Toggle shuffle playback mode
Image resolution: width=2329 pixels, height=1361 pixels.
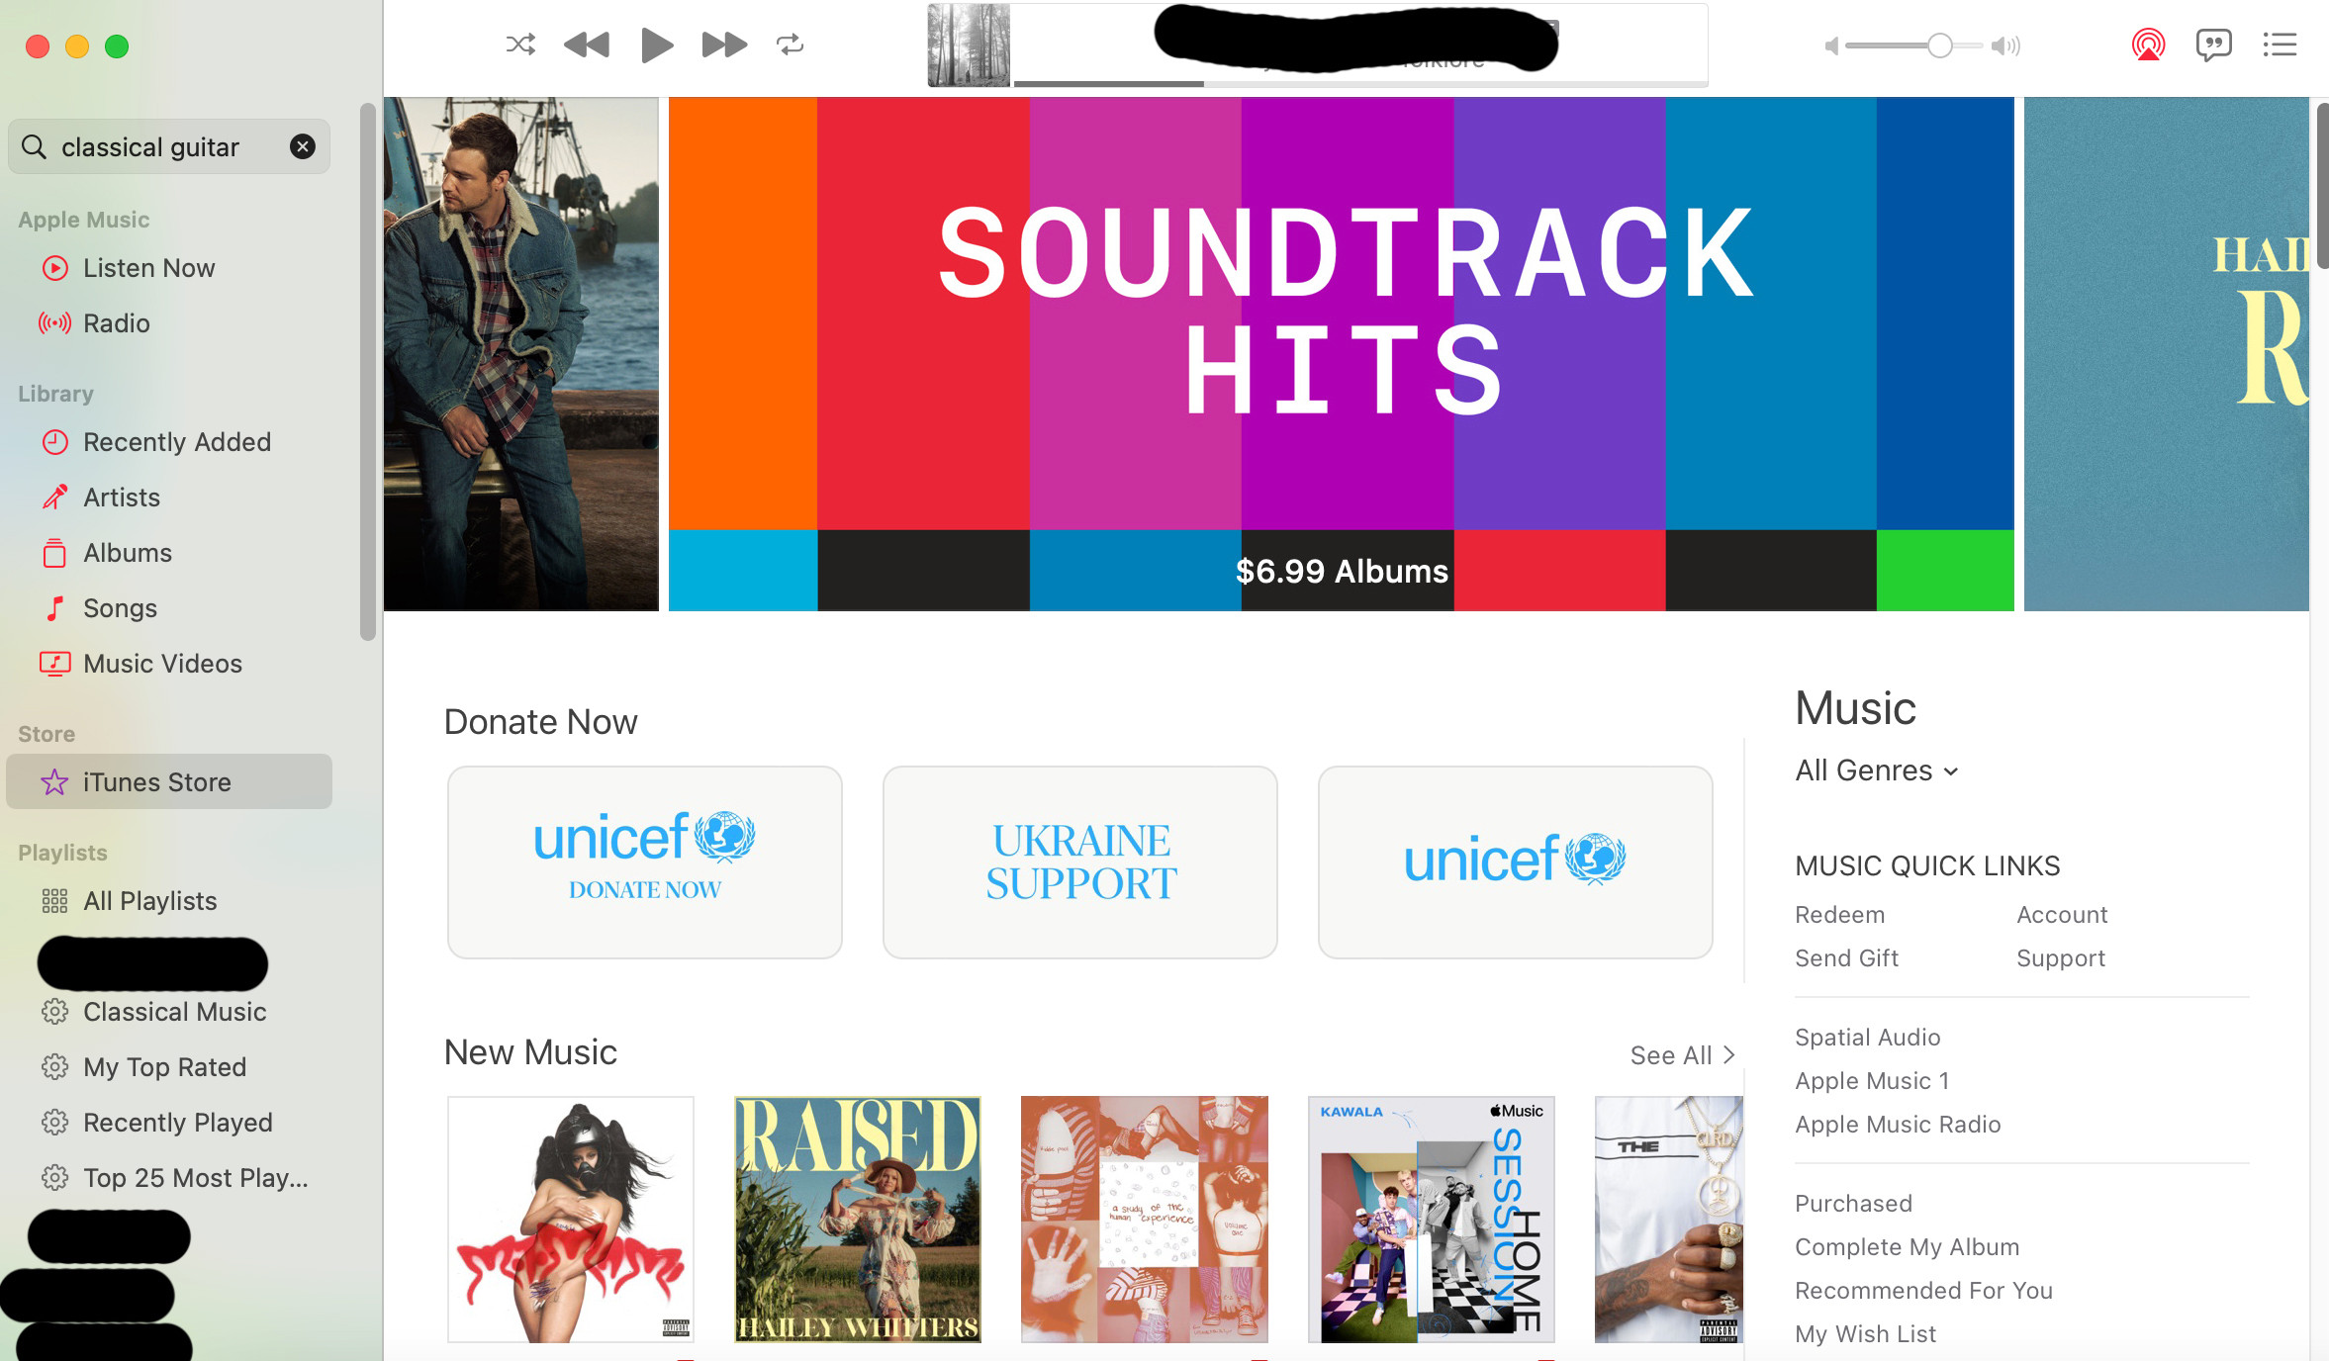[520, 45]
